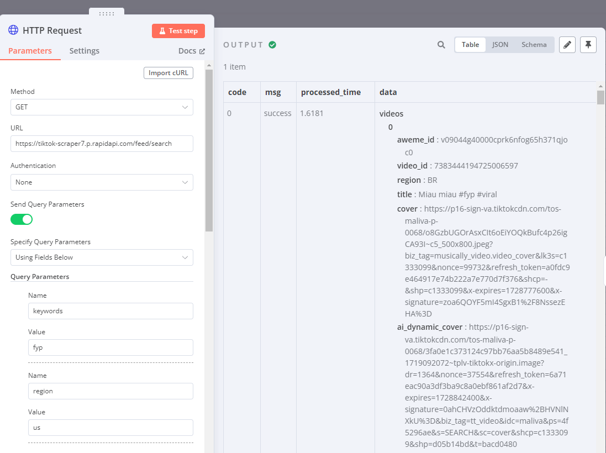Open the Method dropdown showing GET
The width and height of the screenshot is (606, 453).
coord(102,107)
